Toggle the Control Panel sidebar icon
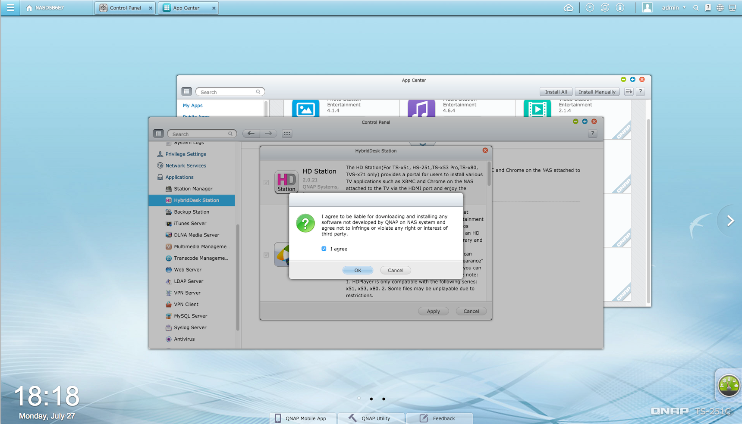This screenshot has height=424, width=742. tap(158, 134)
